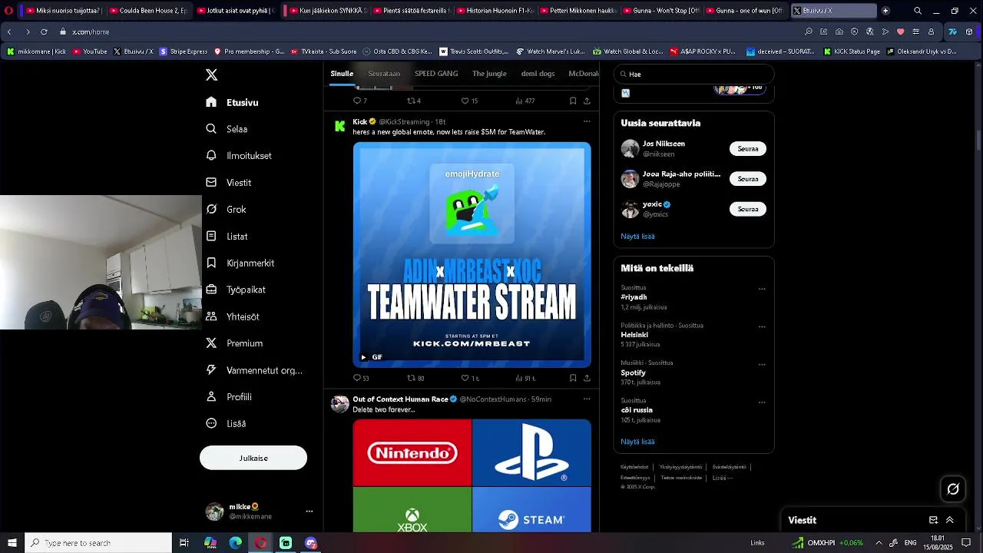Open KICK Status Page bookmark
The width and height of the screenshot is (983, 553).
(x=852, y=51)
